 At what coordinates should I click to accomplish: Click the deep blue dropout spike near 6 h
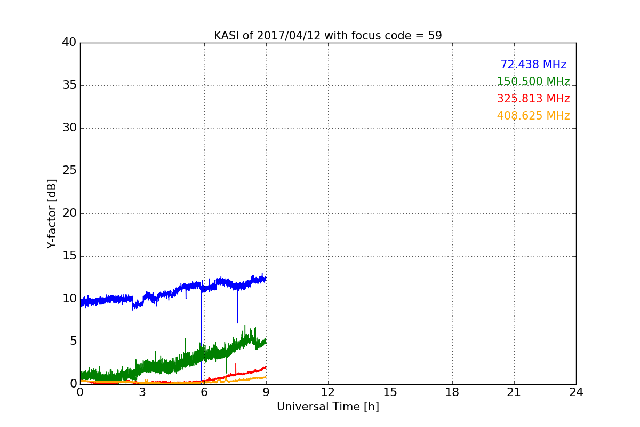pyautogui.click(x=202, y=336)
